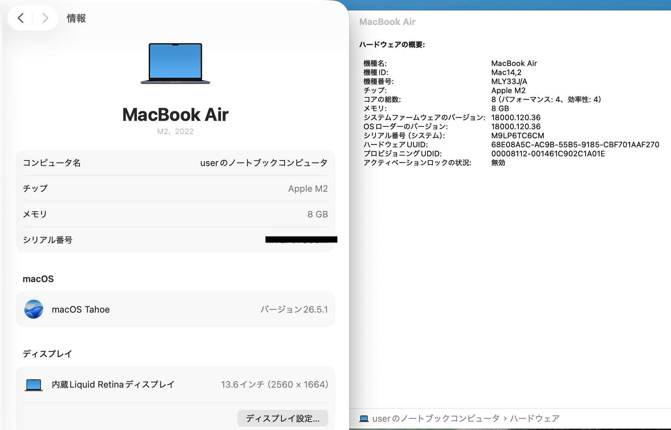
Task: Click the built-in display laptop icon
Action: (x=33, y=384)
